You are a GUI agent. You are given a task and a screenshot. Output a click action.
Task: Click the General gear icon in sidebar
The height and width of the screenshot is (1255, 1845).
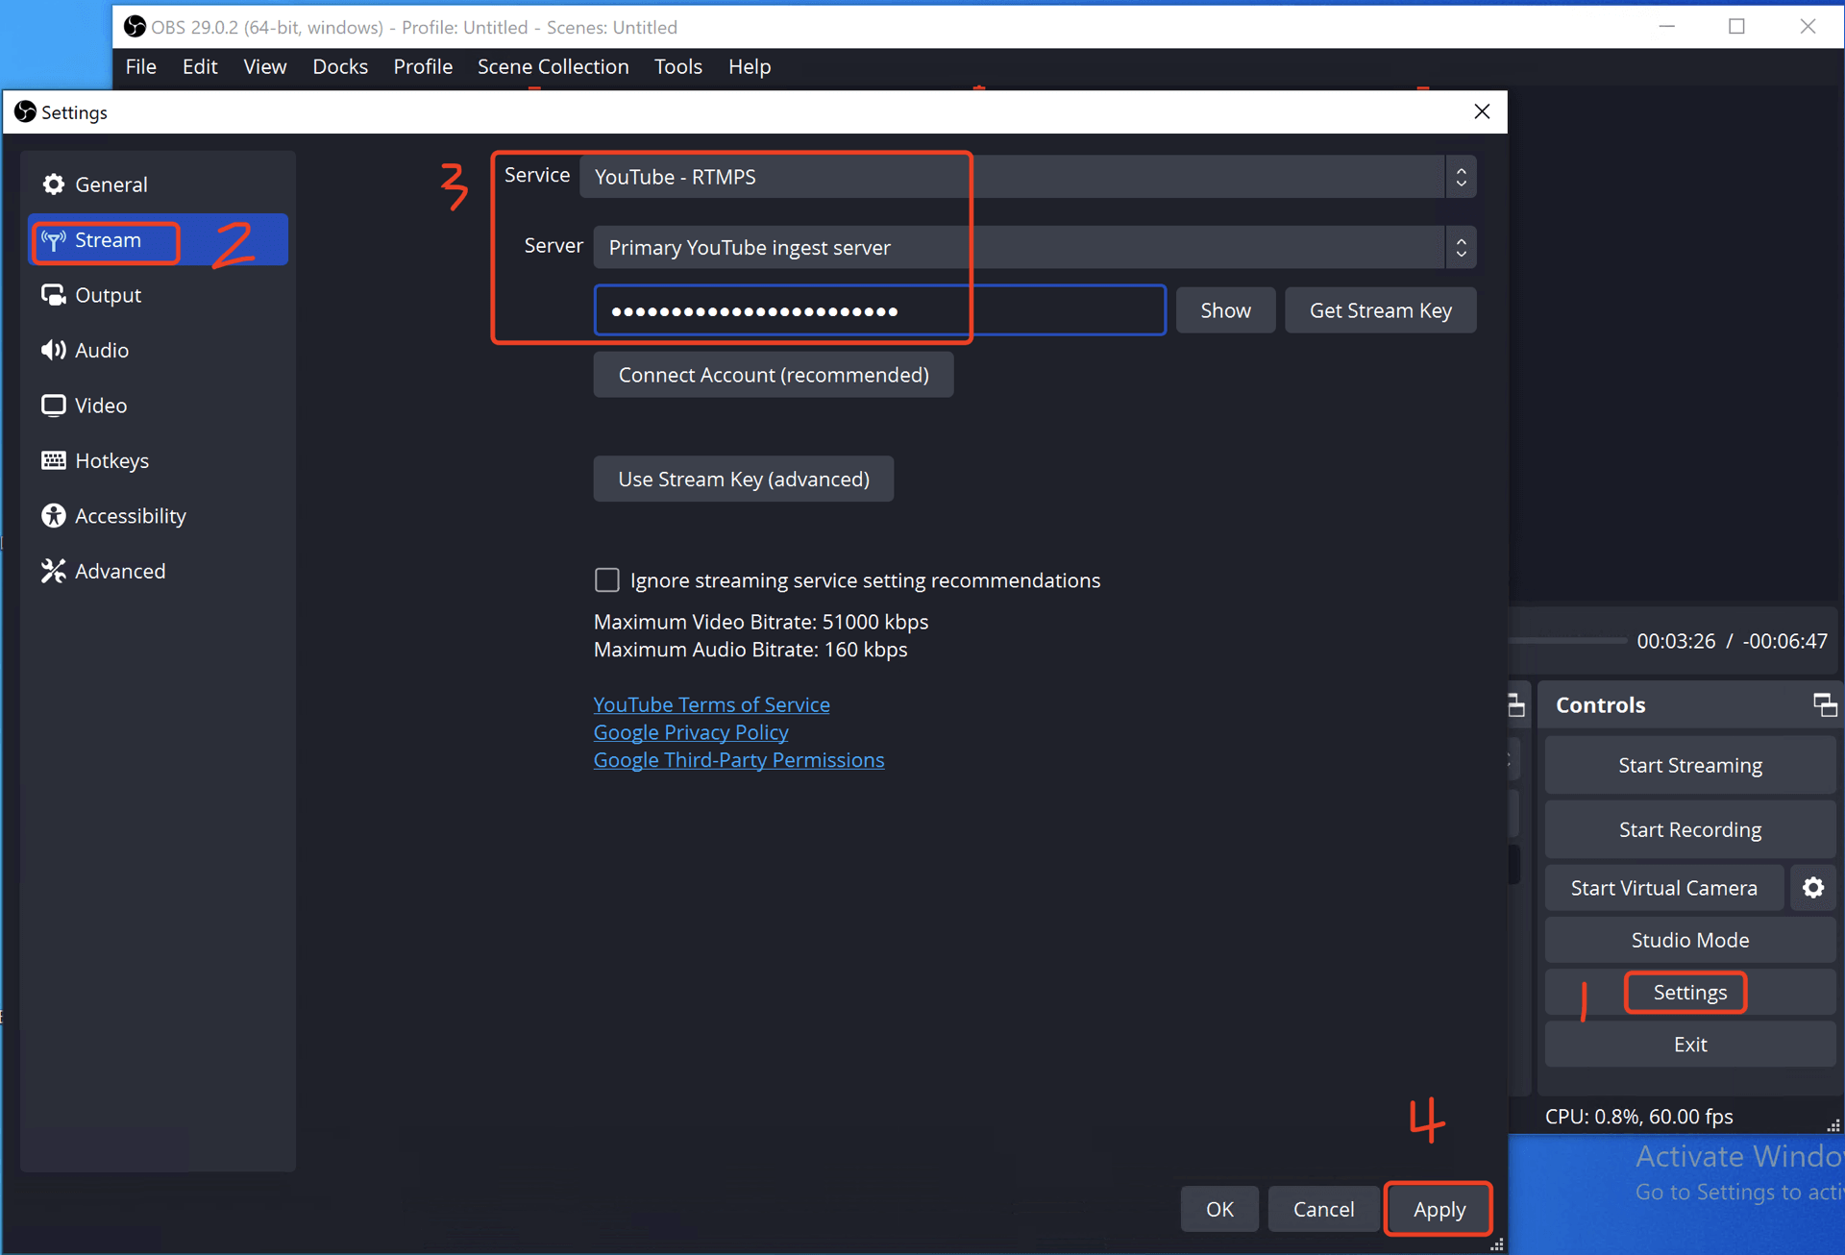[x=54, y=185]
